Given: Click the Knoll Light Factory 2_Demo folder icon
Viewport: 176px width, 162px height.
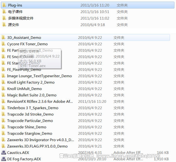Looking at the screenshot, I should pyautogui.click(x=3, y=82).
